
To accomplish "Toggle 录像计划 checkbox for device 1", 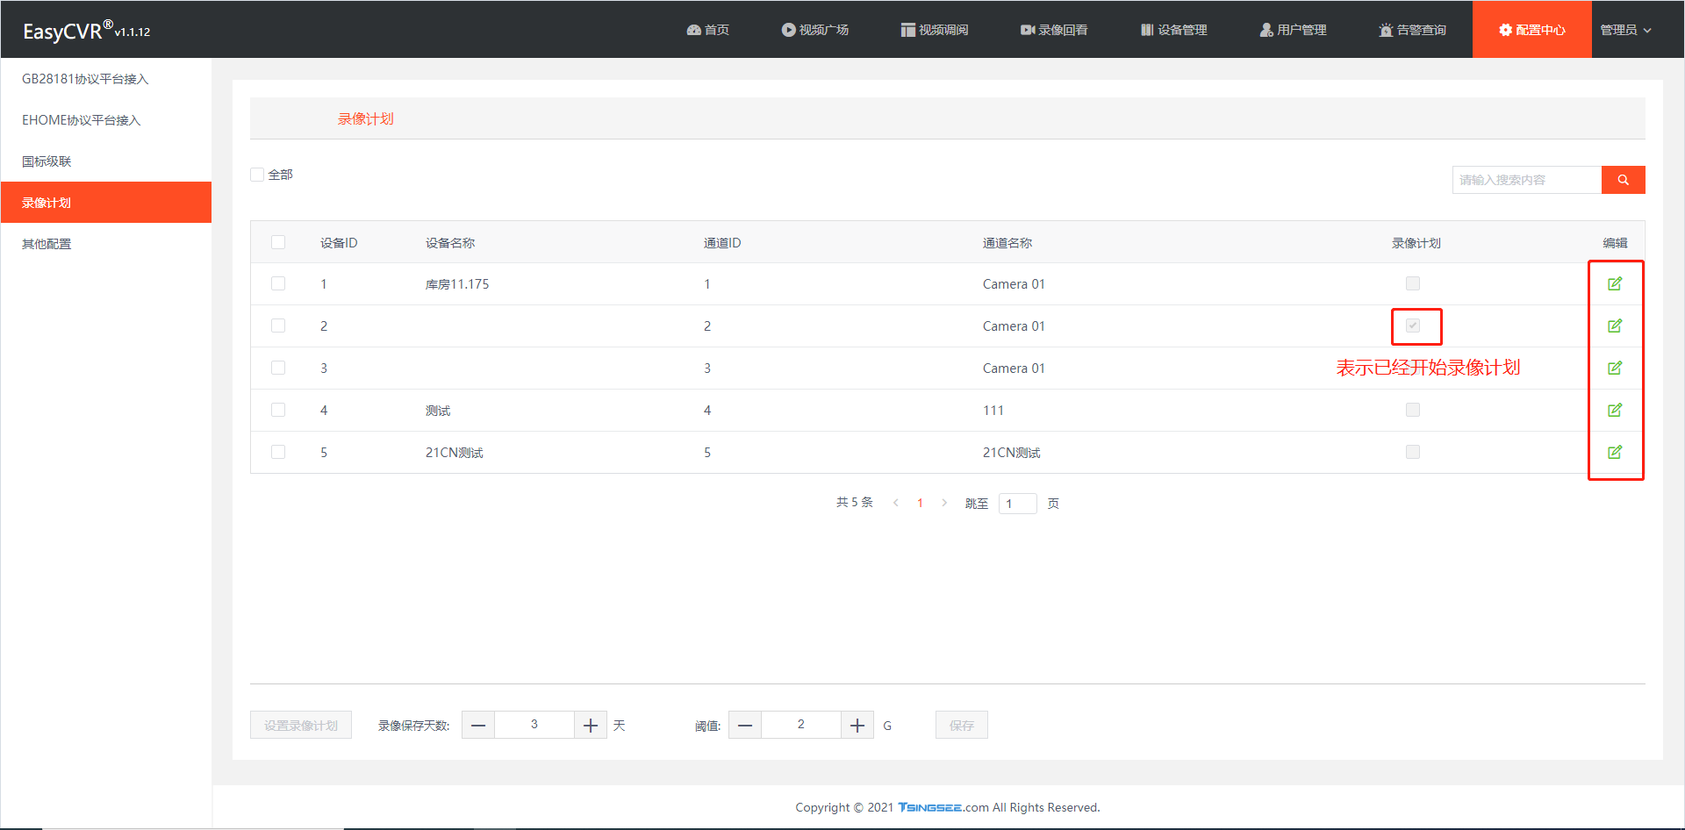I will coord(1413,283).
